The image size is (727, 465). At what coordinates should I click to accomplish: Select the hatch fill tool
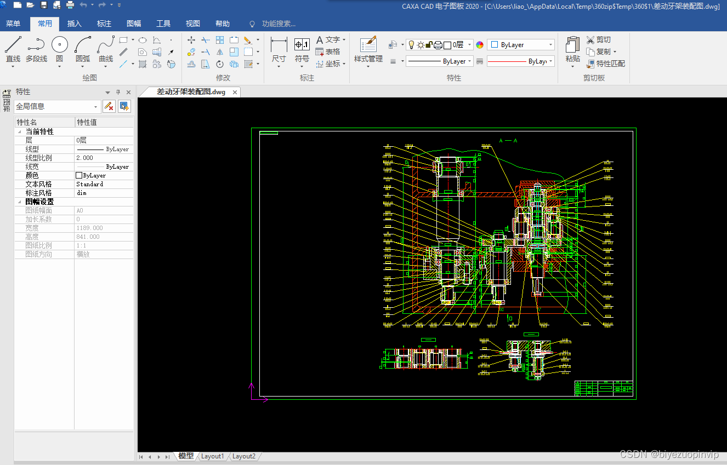click(x=143, y=64)
